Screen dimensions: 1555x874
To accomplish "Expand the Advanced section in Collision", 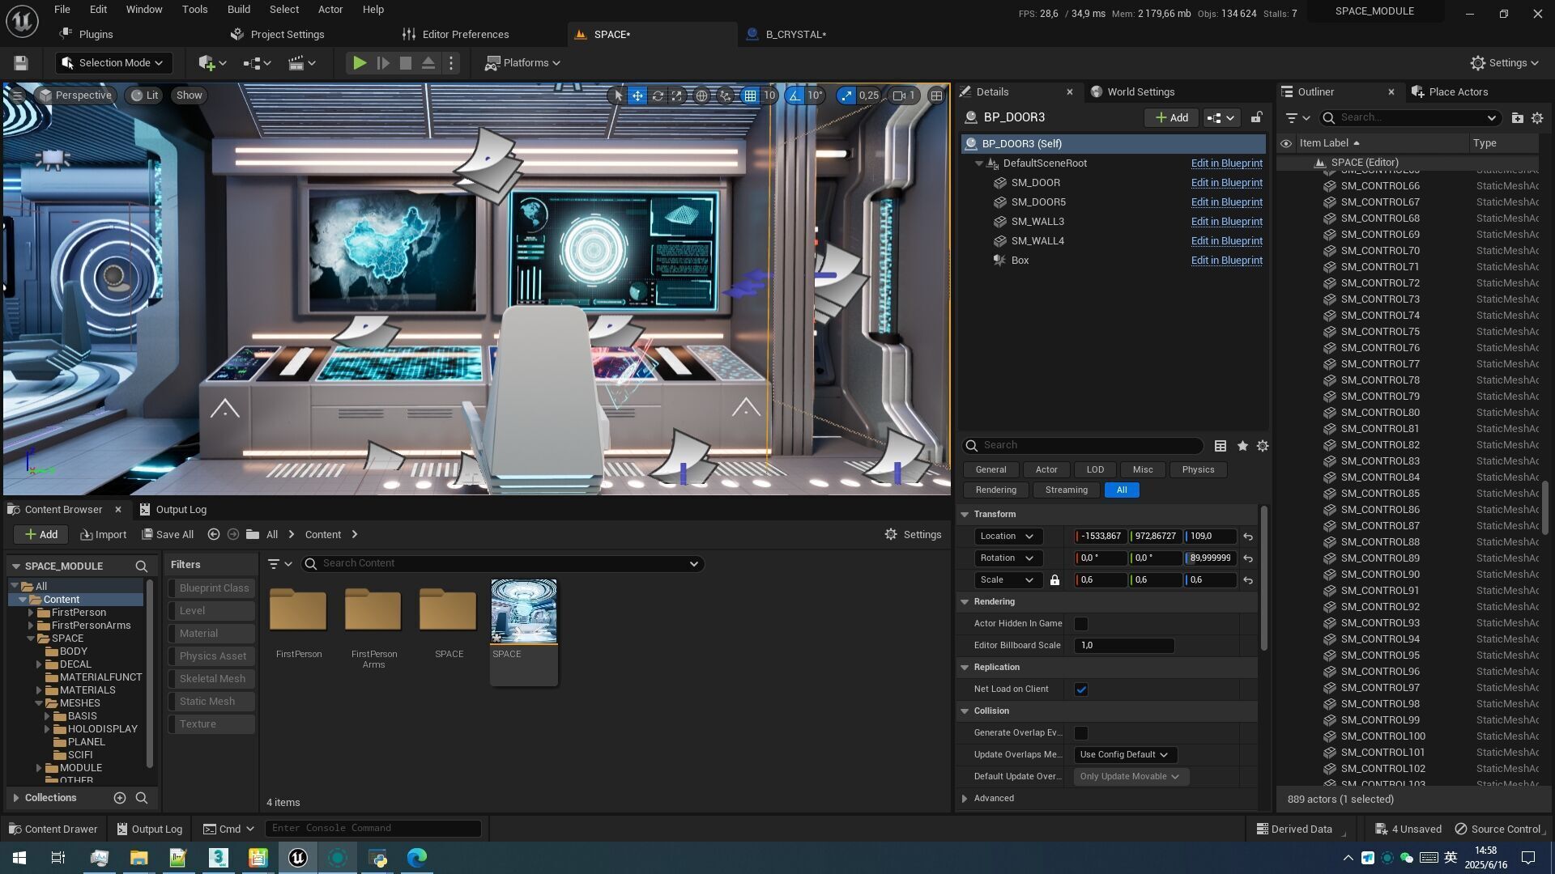I will coord(965,799).
